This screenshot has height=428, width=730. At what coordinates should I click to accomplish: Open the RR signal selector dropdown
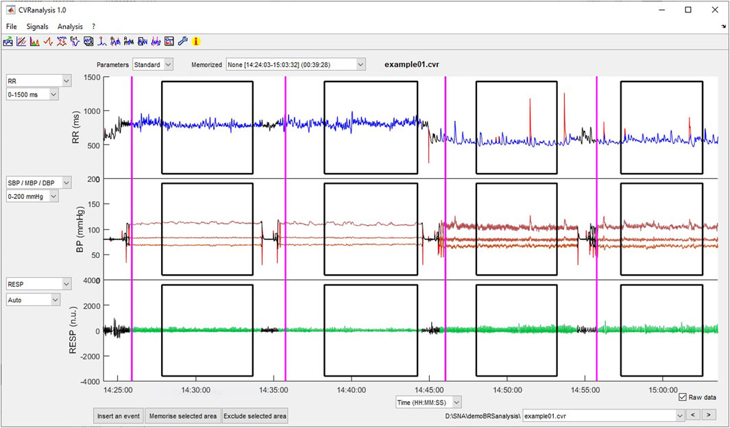[x=38, y=81]
